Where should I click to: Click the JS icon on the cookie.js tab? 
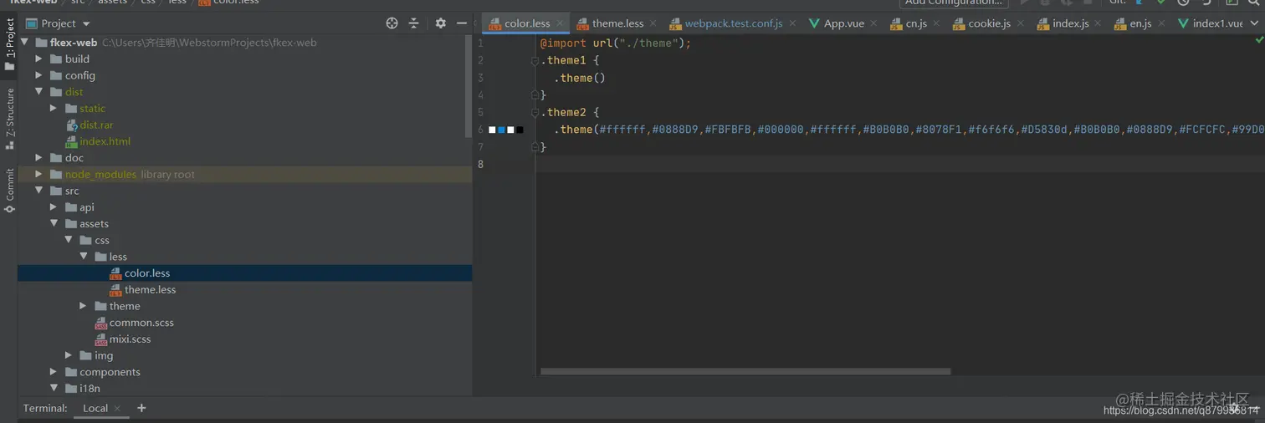click(x=958, y=23)
